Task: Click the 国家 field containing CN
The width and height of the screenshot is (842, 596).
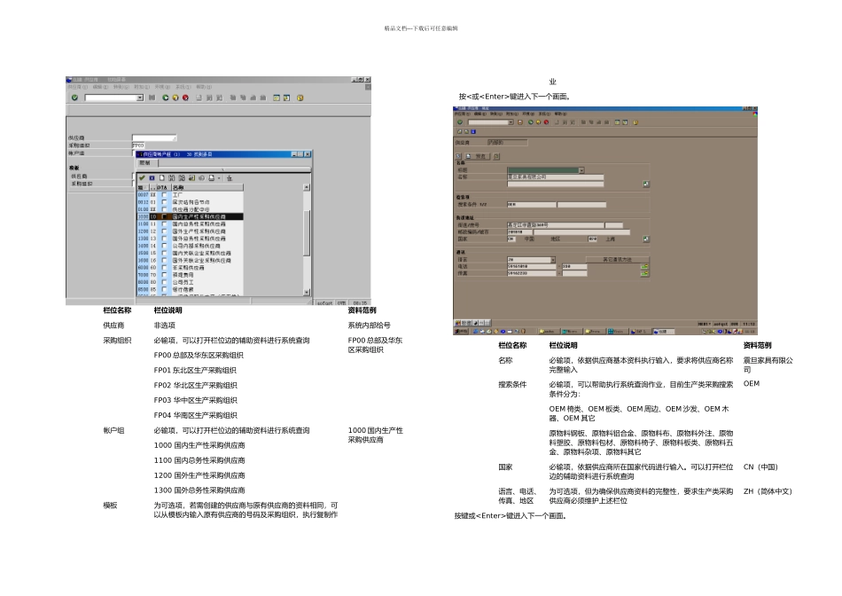Action: (511, 239)
